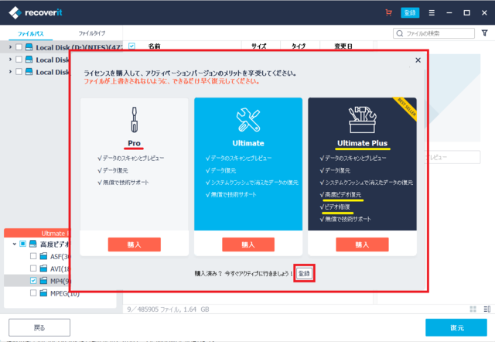Open the hamburger menu
Screen dimensions: 495x342
[x=432, y=13]
